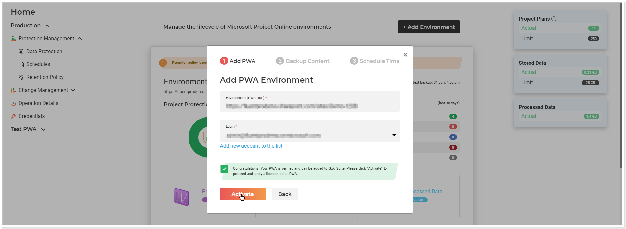Click the Protection Management chart icon
Screen dimensions: 626x229
13,39
